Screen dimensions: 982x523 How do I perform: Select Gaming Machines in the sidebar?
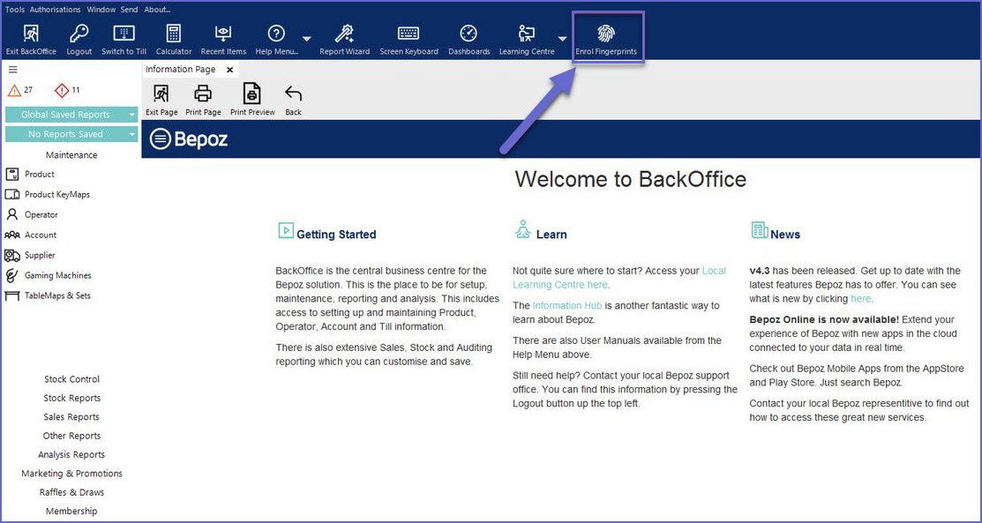[57, 275]
